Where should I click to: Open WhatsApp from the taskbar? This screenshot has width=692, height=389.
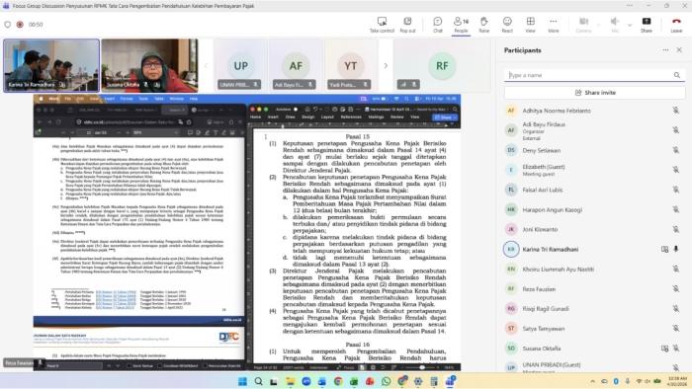pos(386,381)
